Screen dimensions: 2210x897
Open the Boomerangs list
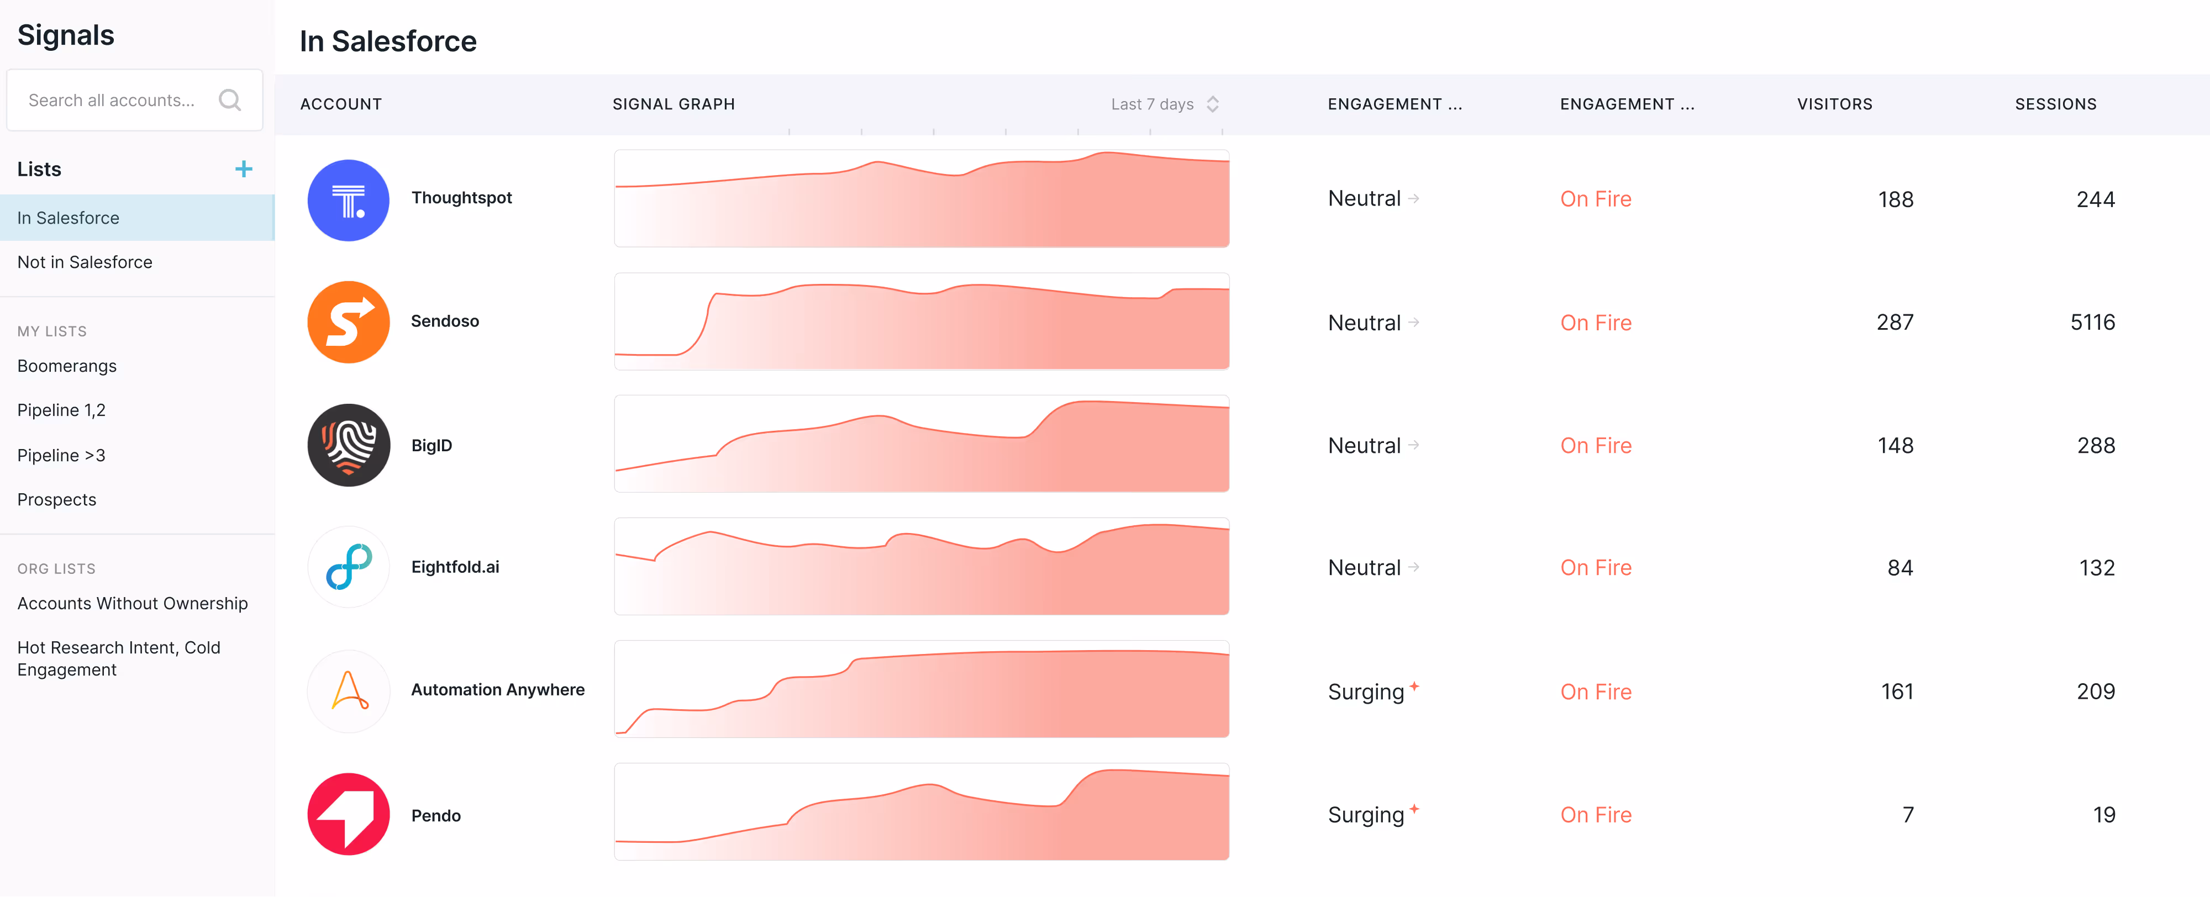point(67,366)
